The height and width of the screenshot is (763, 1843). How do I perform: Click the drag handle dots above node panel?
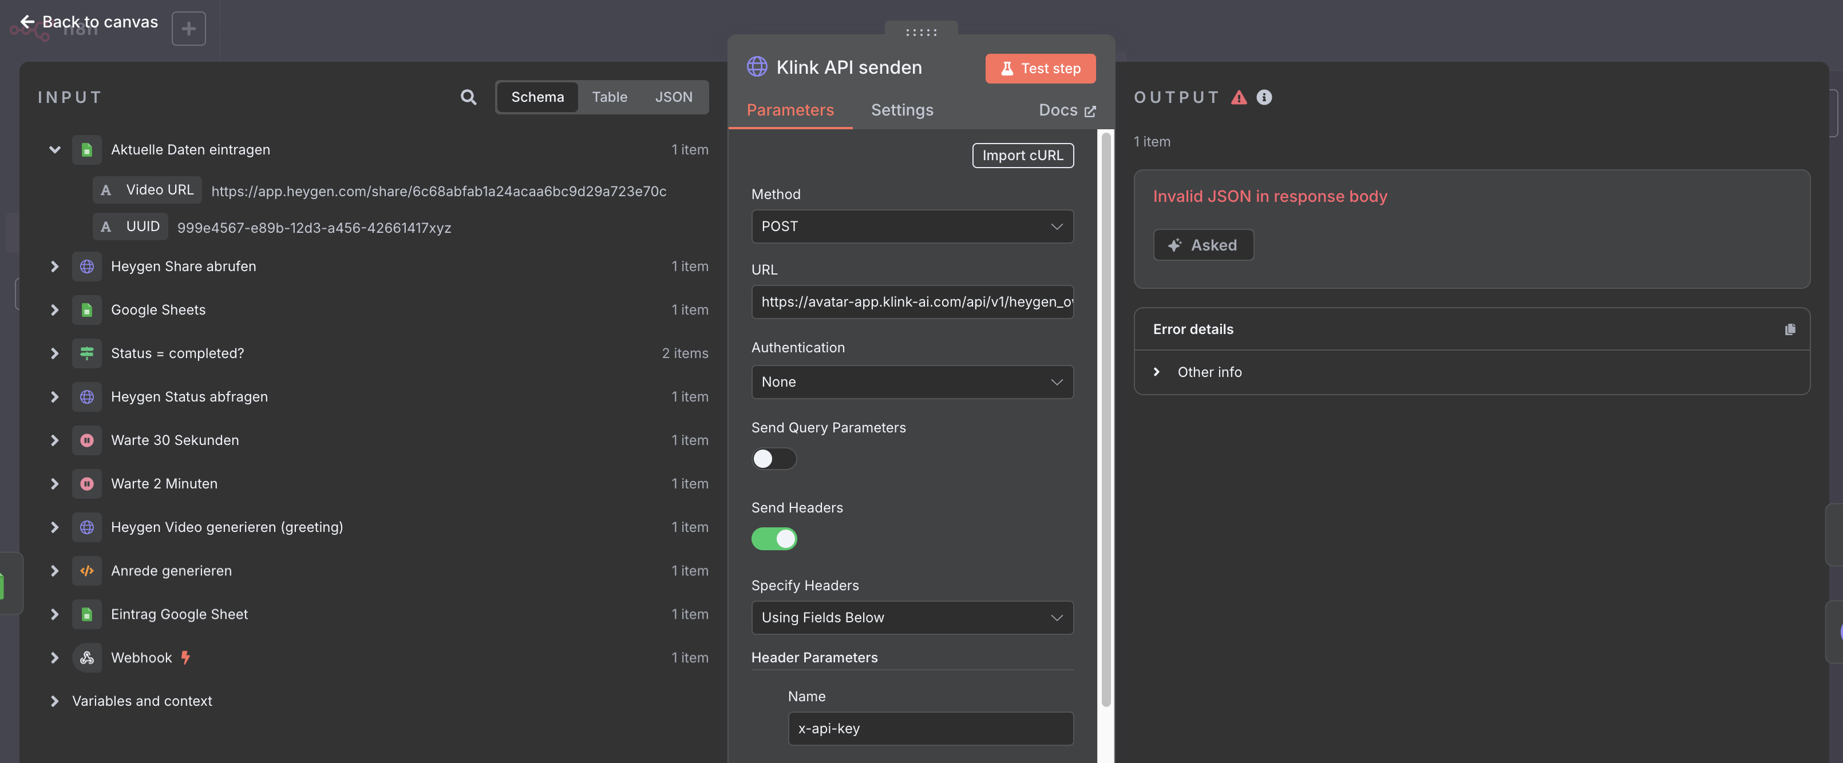click(921, 32)
